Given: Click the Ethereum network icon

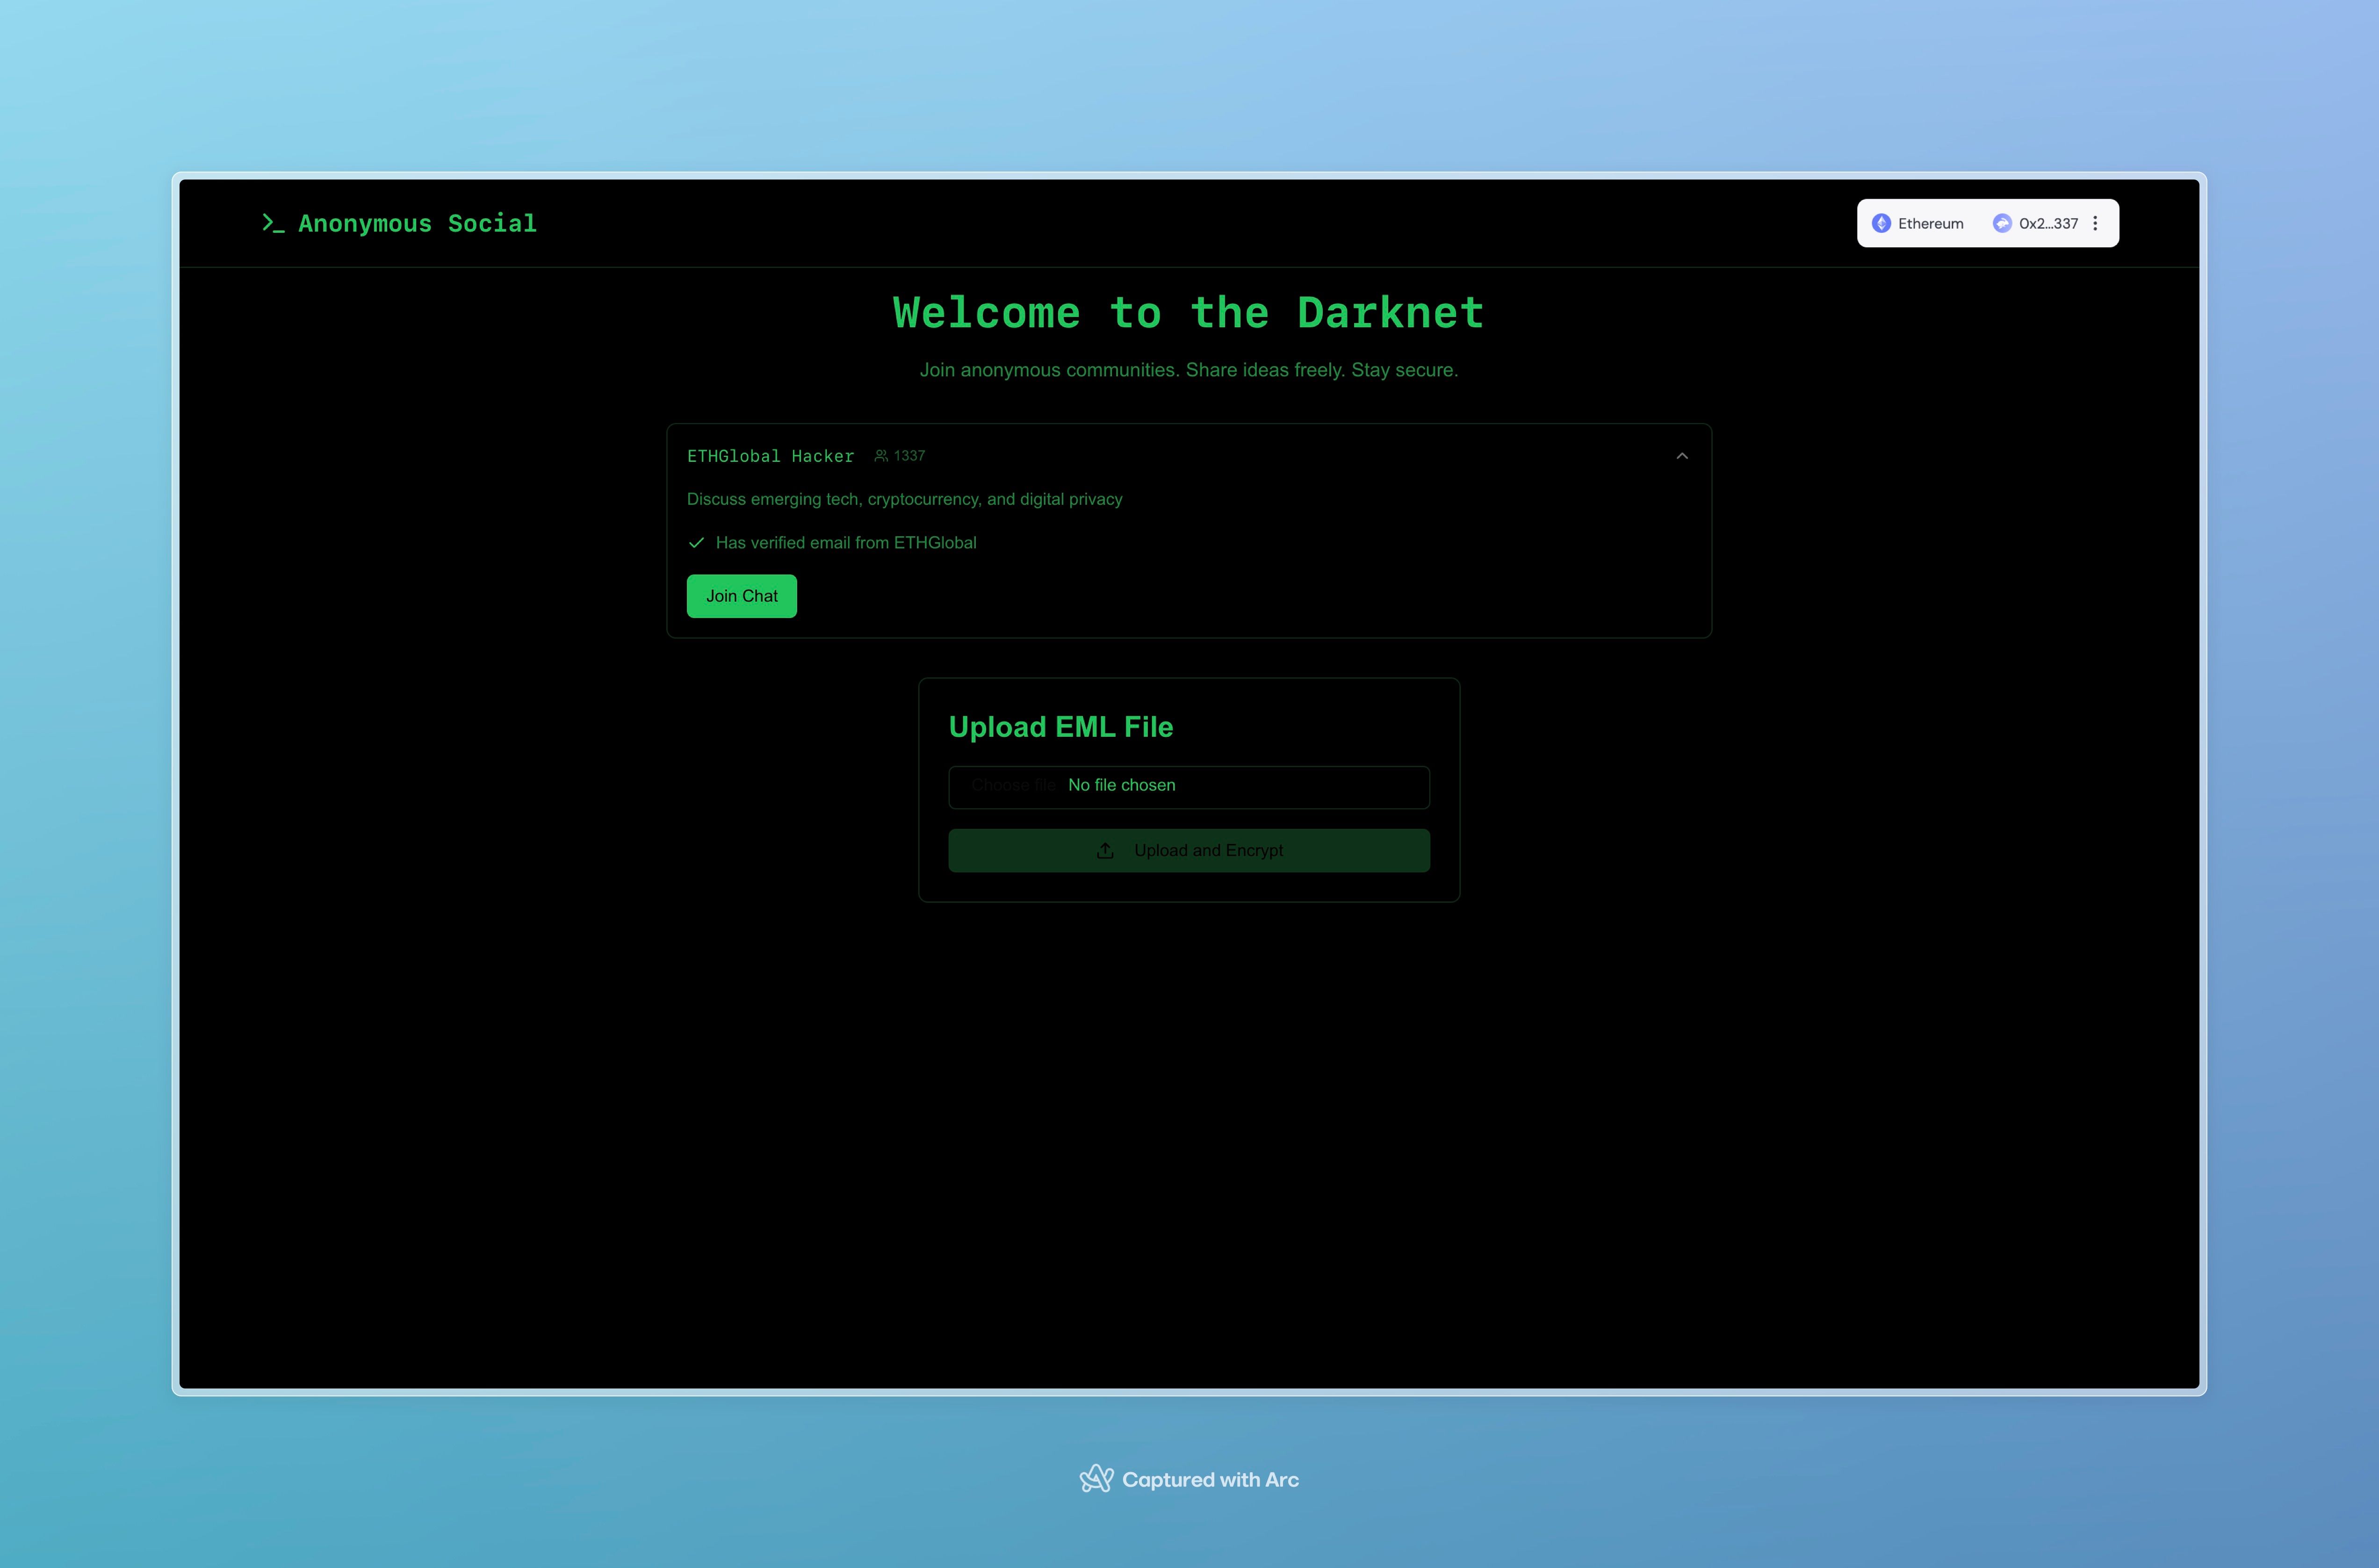Looking at the screenshot, I should pos(1881,223).
